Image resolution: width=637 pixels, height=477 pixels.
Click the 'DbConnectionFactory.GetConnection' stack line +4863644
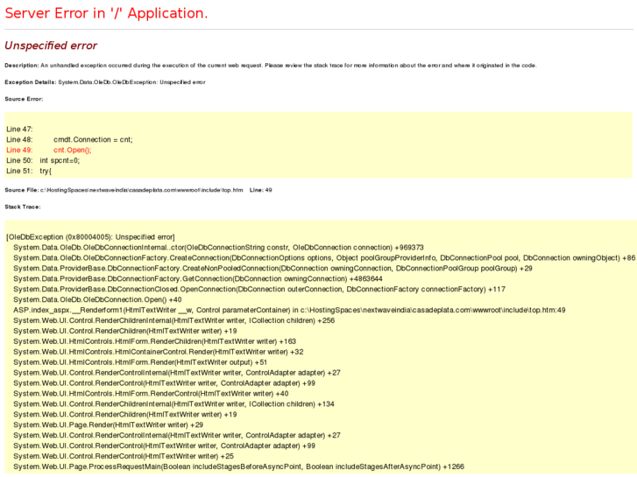[x=198, y=279]
